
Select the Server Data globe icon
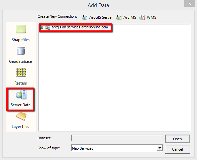point(21,95)
